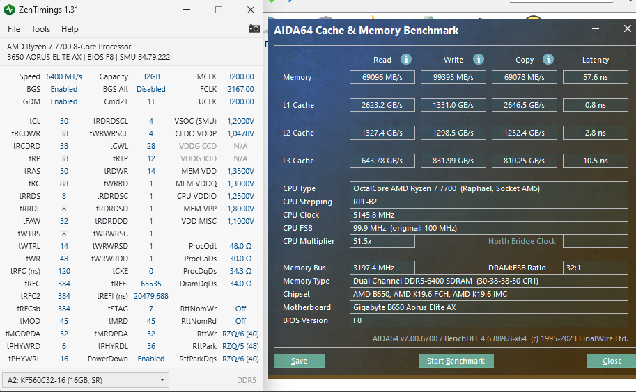Close the ZenTimings window
Viewport: 636px width, 392px height.
(251, 10)
